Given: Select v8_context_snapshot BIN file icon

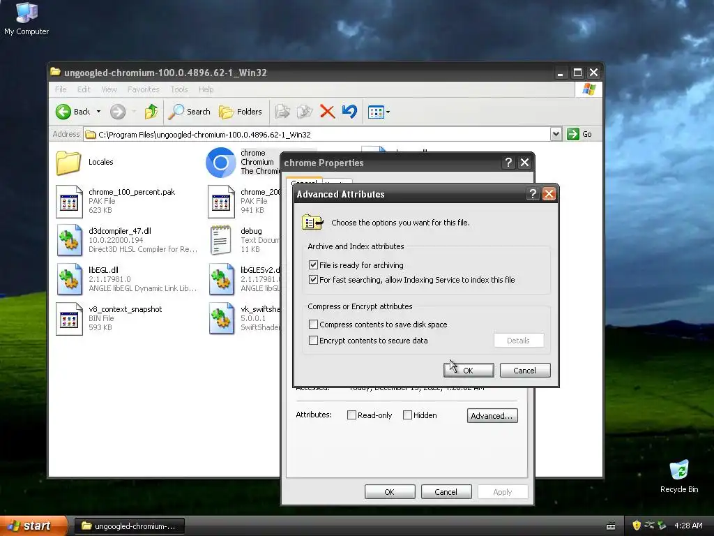Looking at the screenshot, I should (x=69, y=319).
